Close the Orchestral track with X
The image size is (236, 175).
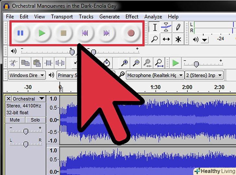point(8,99)
